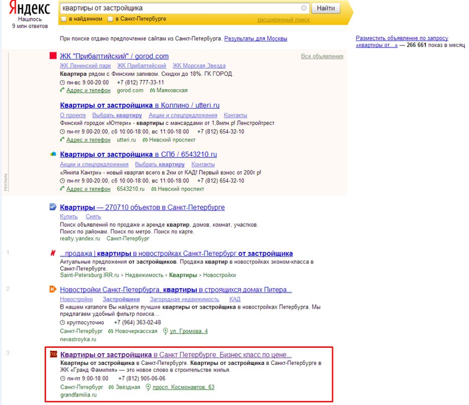Open the address link 'ул. Громова, 4'
This screenshot has width=469, height=405.
coord(189,331)
